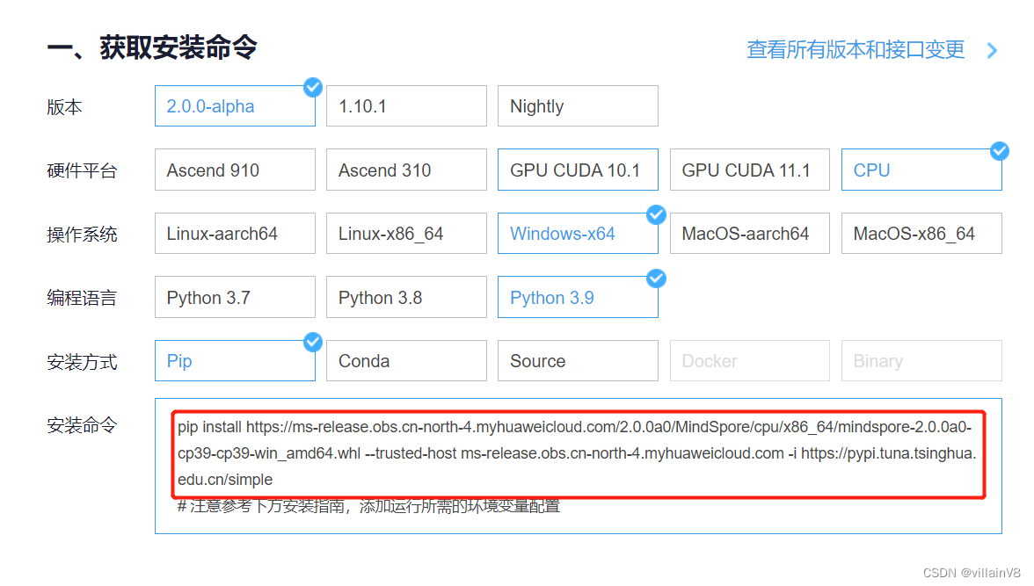The image size is (1034, 586).
Task: Select MacOS-aarch64 operating system
Action: pyautogui.click(x=749, y=233)
